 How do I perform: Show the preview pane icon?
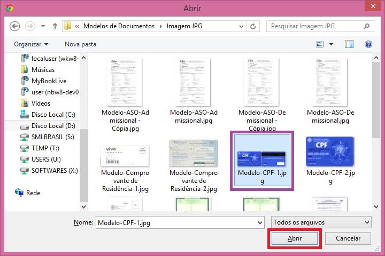point(349,44)
